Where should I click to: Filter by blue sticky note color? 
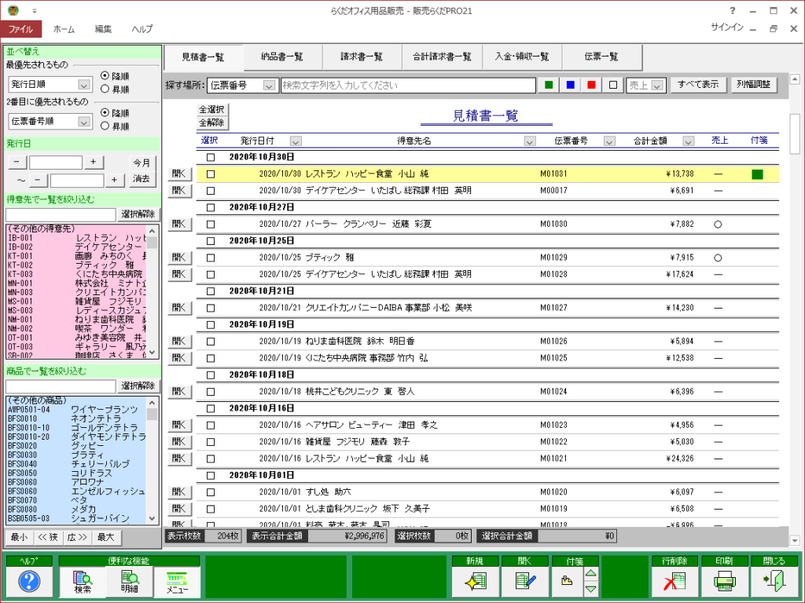[571, 85]
